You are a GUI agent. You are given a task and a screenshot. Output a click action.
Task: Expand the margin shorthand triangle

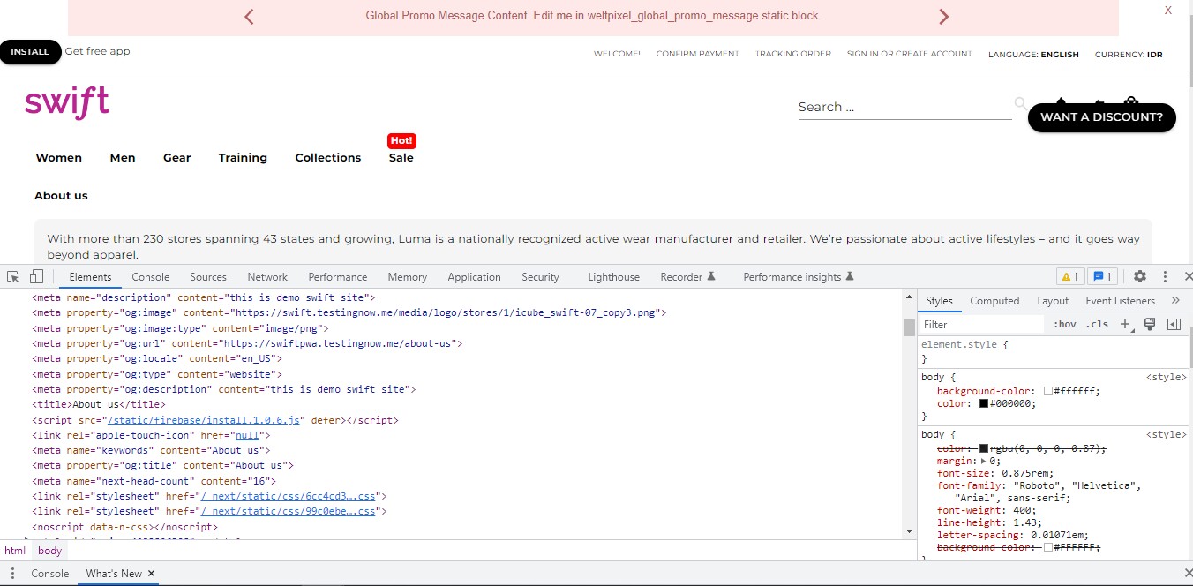pos(984,461)
